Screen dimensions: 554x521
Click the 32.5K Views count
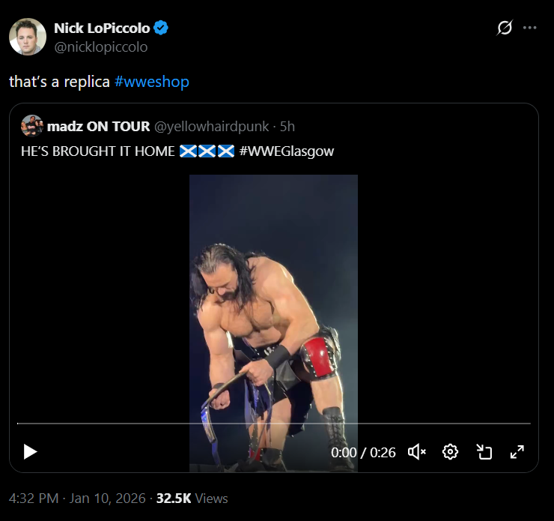coord(192,498)
